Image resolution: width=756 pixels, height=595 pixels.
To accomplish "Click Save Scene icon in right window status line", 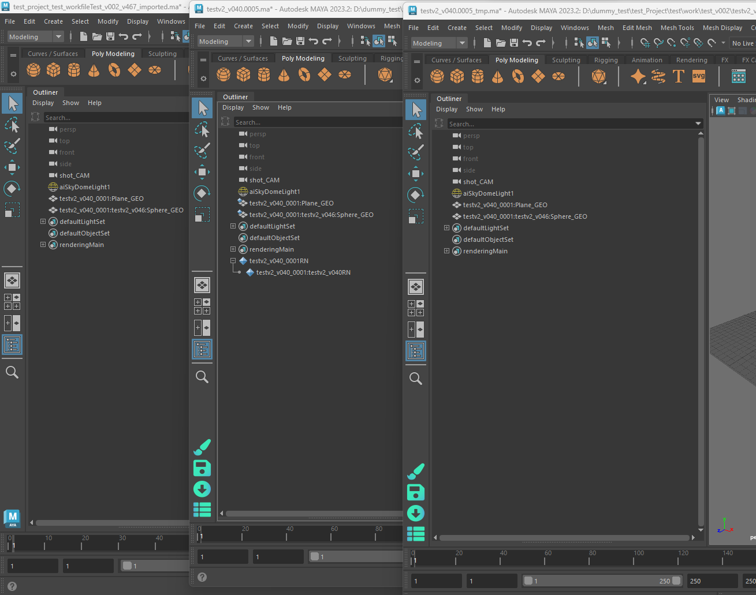I will click(x=514, y=43).
